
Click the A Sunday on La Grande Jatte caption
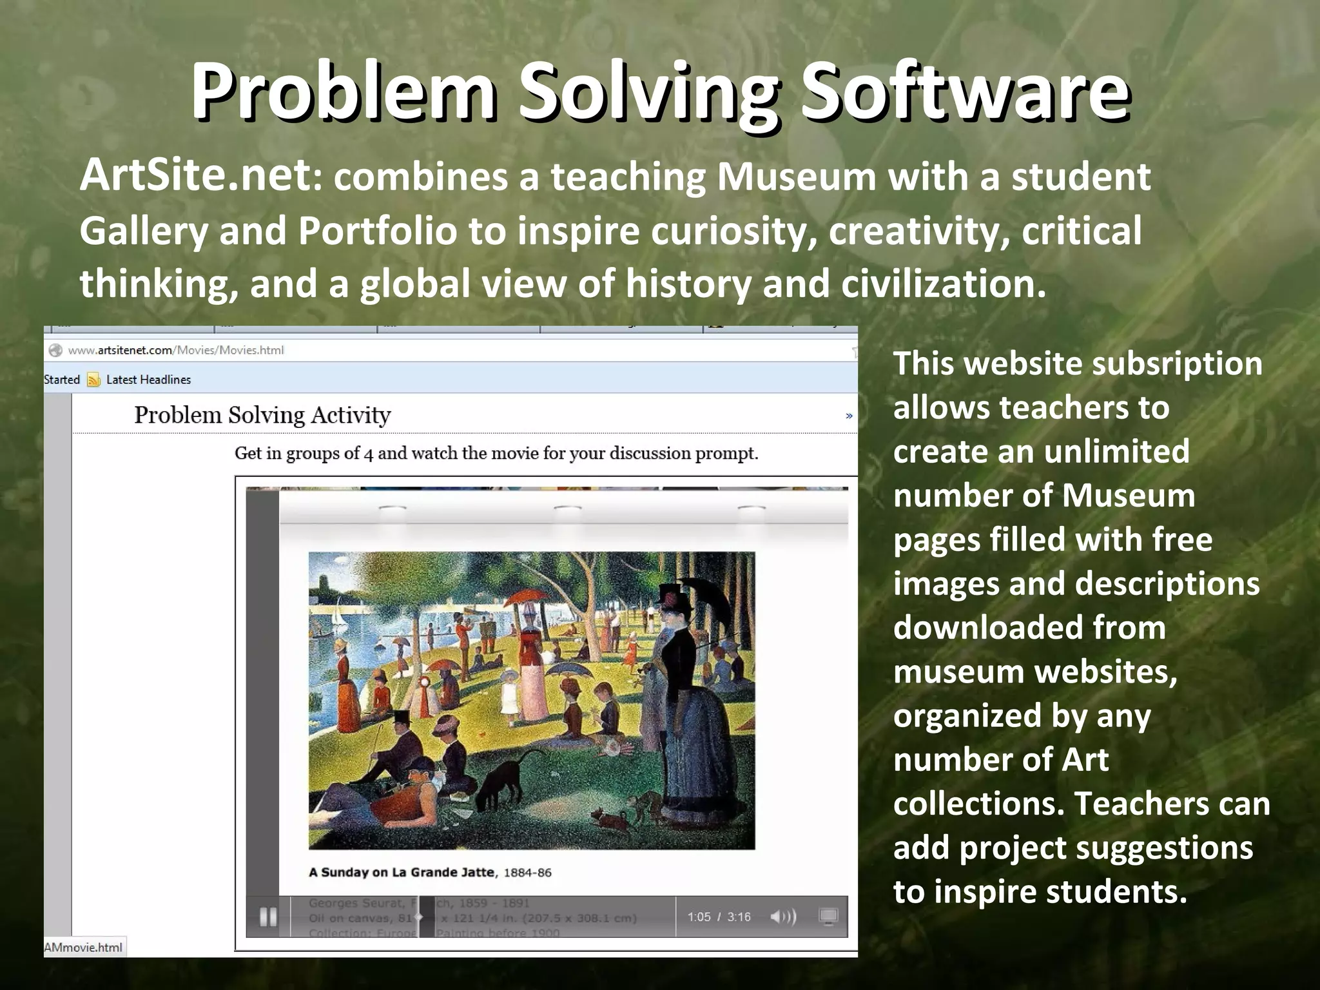pos(430,873)
